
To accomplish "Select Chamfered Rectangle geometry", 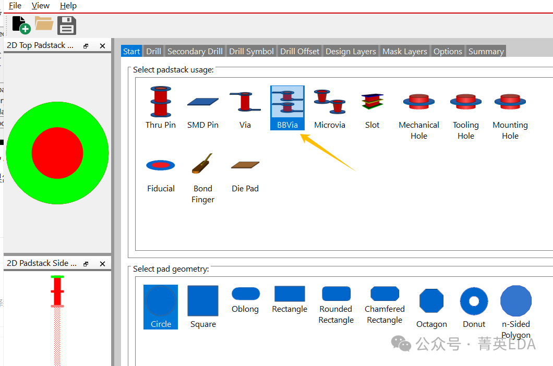I will tap(385, 306).
